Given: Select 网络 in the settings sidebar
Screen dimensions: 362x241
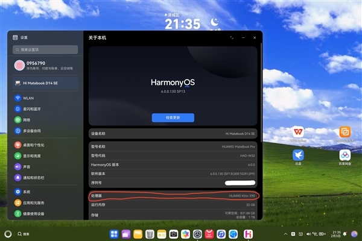Looking at the screenshot, I should (x=45, y=120).
